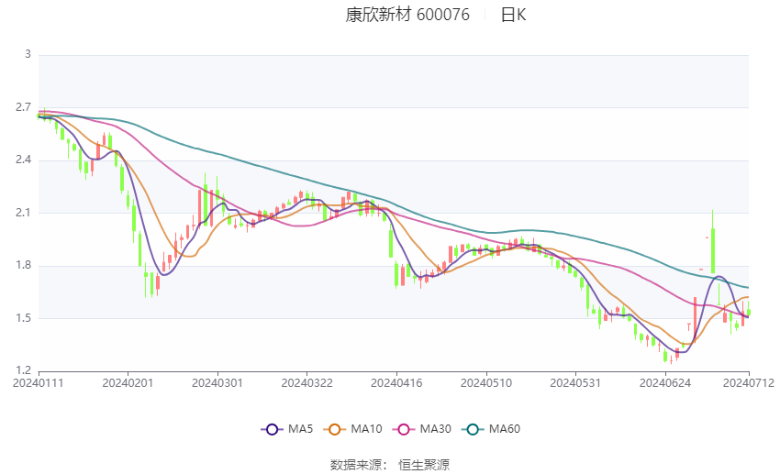Click the 日K label in the title
The image size is (780, 474).
click(513, 15)
